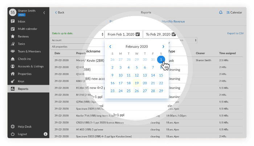Click the Reviews star icon
The width and height of the screenshot is (254, 146).
13,36
